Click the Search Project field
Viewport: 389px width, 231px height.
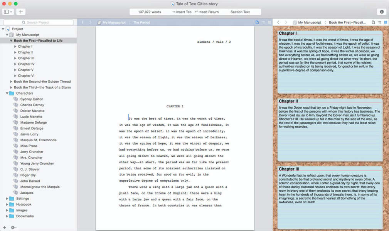[x=39, y=22]
